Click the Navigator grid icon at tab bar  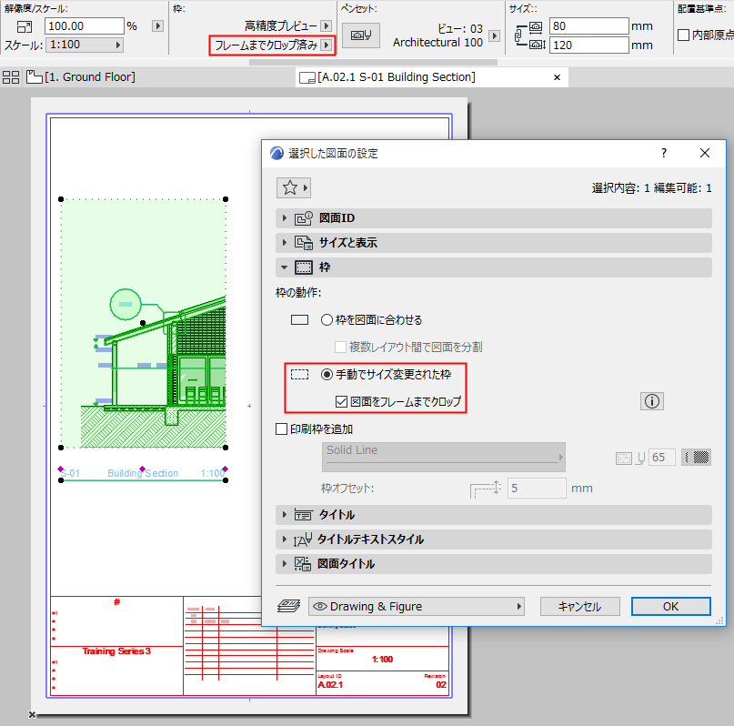pyautogui.click(x=11, y=76)
